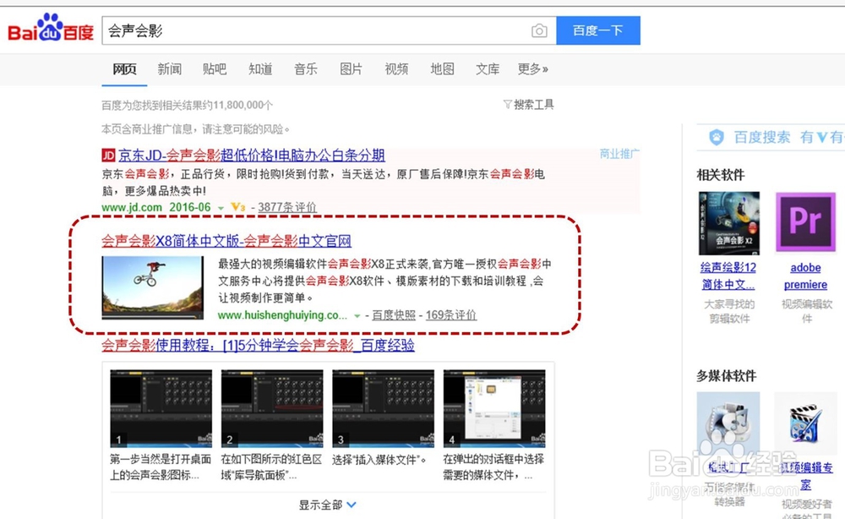Click the JD icon beside the ad result

108,156
